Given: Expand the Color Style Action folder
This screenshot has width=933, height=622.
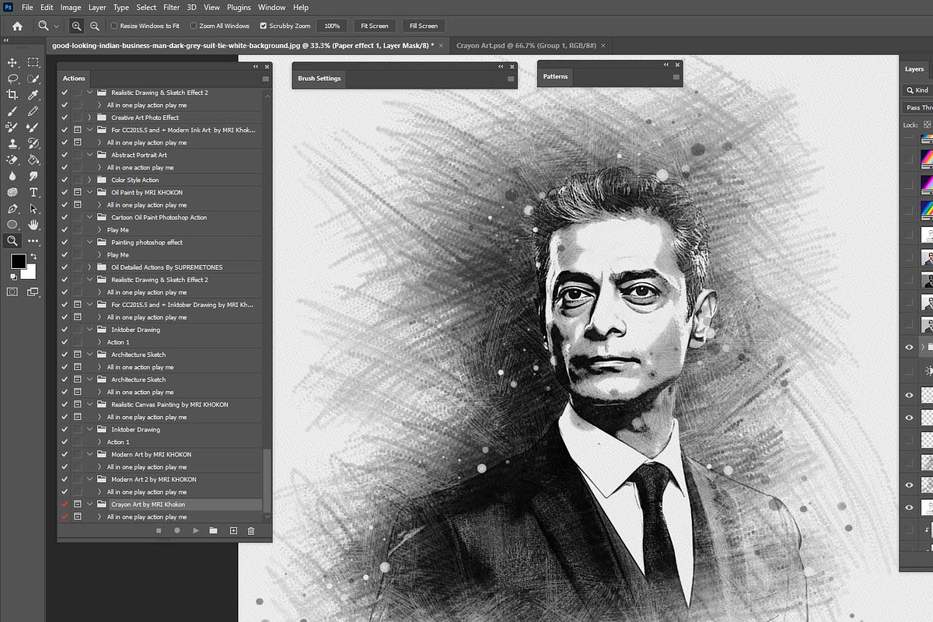Looking at the screenshot, I should pos(90,180).
